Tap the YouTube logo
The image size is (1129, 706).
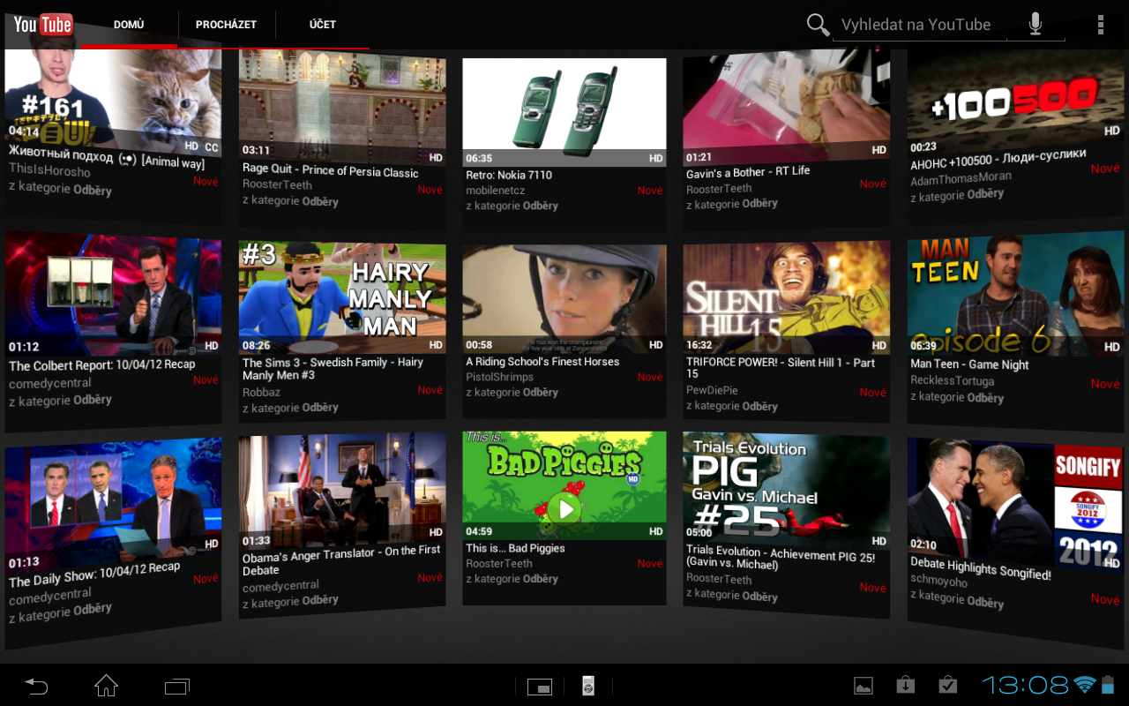(43, 24)
